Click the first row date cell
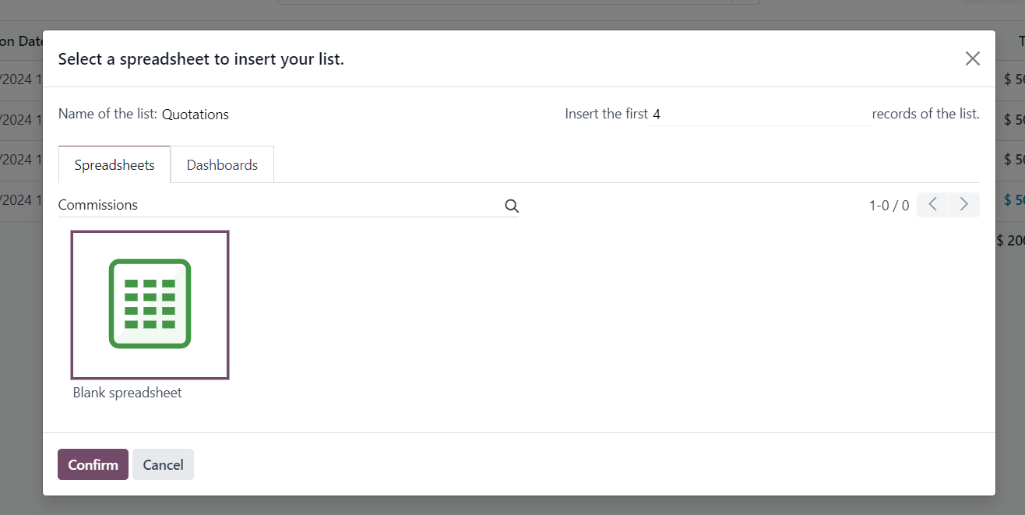Viewport: 1025px width, 515px height. (x=21, y=79)
